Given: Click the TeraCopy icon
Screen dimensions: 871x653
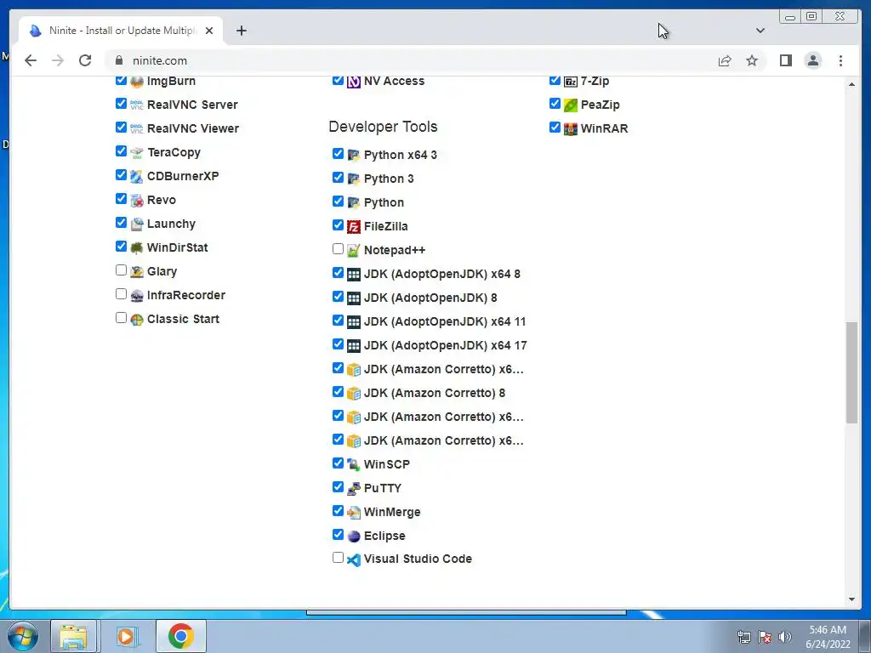Looking at the screenshot, I should pos(137,153).
